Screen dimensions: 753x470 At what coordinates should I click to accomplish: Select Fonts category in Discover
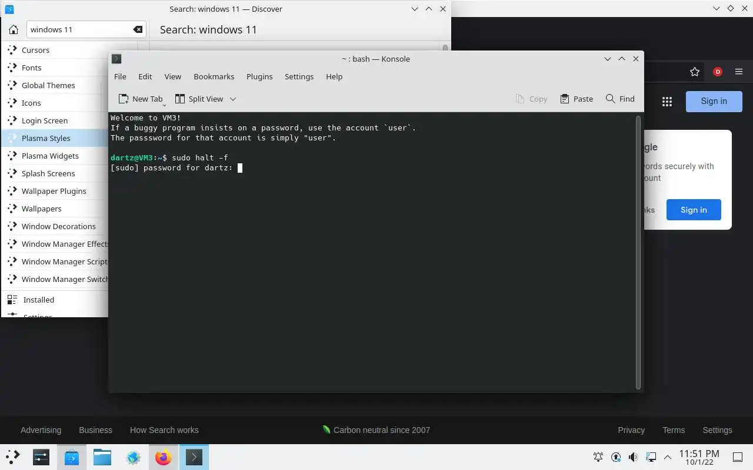55,68
